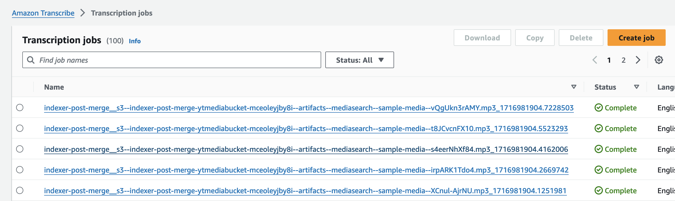675x201 pixels.
Task: Select radio for the vQgUkn3rAMY.mp3 job
Action: tap(20, 107)
